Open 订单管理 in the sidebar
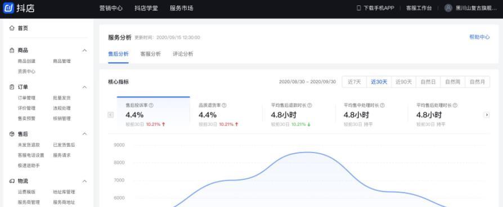 pyautogui.click(x=26, y=98)
